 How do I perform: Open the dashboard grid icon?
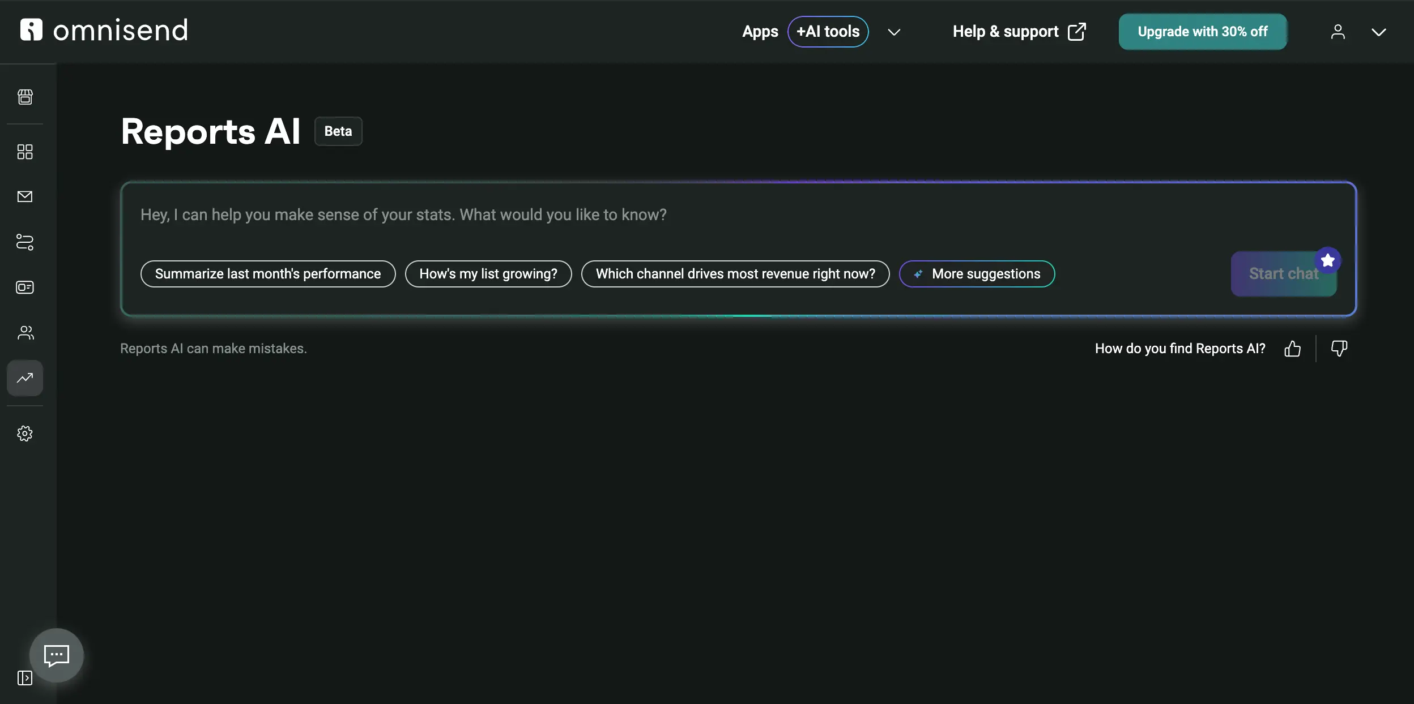pos(25,152)
